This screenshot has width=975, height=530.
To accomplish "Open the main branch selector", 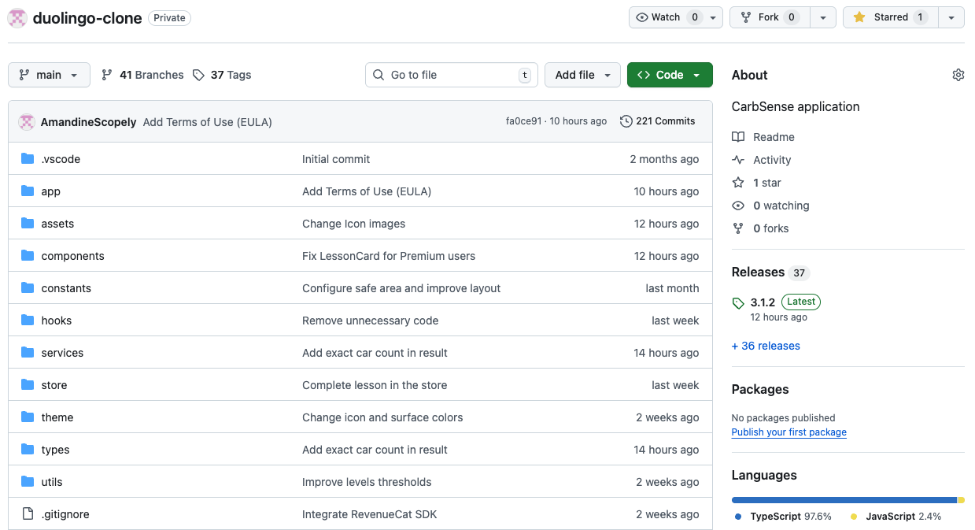I will tap(49, 75).
